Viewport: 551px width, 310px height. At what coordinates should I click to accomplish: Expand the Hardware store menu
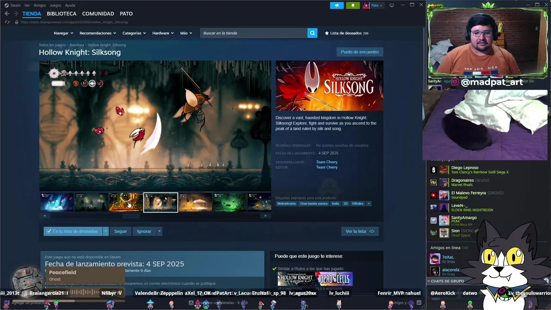pos(163,33)
